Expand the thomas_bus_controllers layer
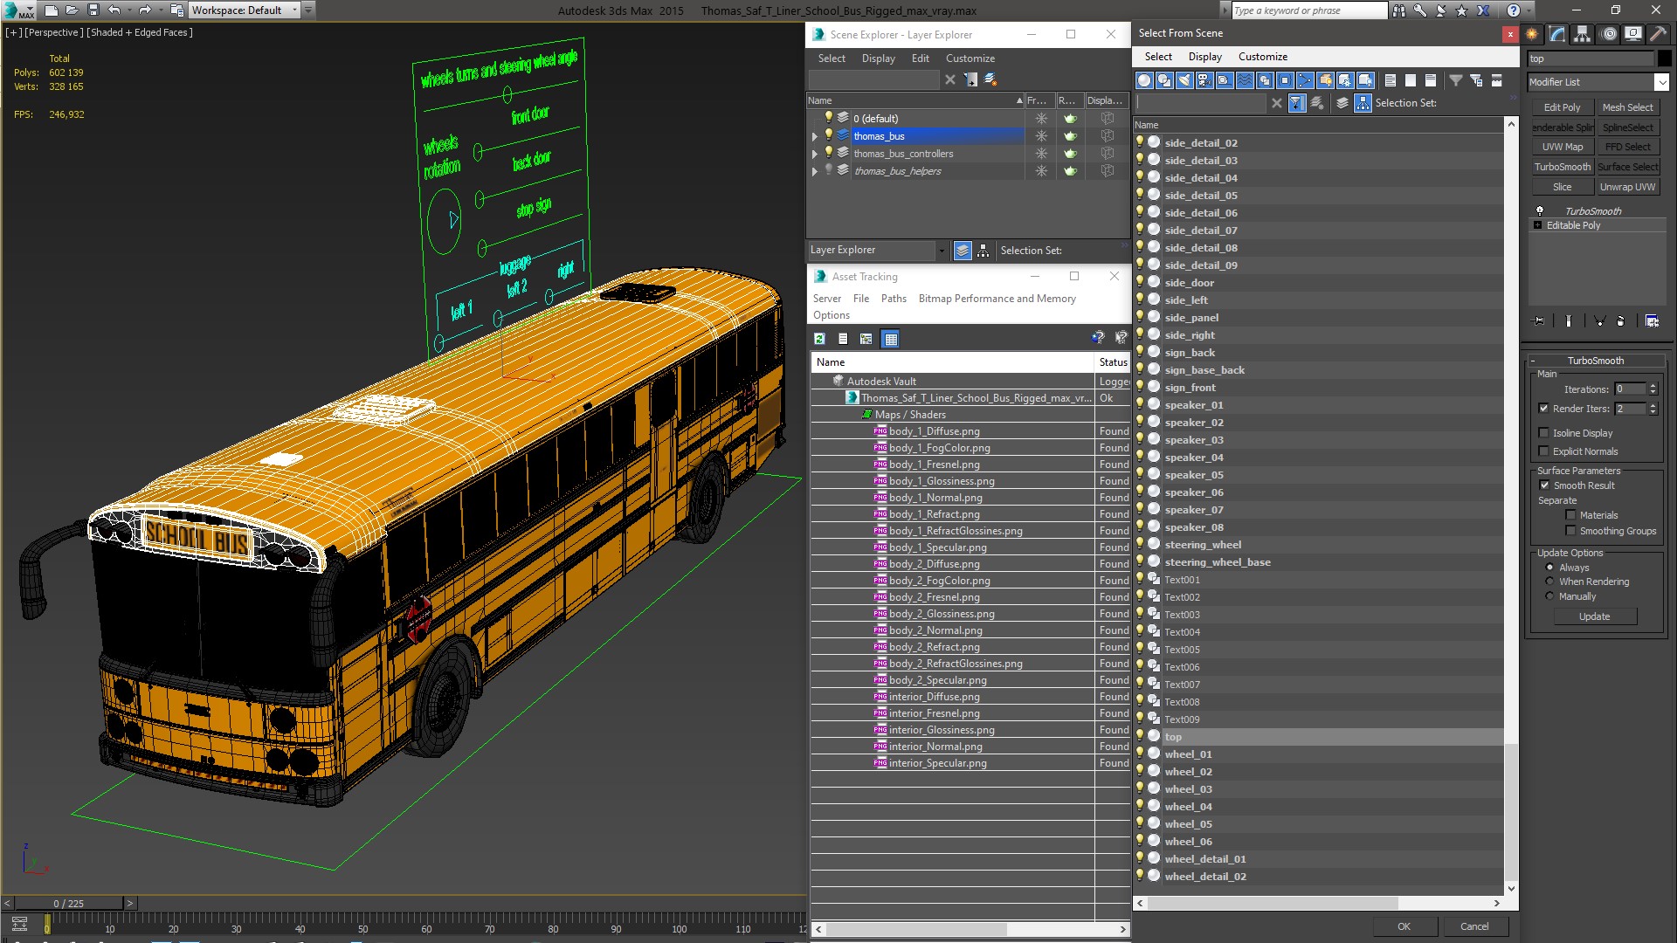 (x=815, y=154)
